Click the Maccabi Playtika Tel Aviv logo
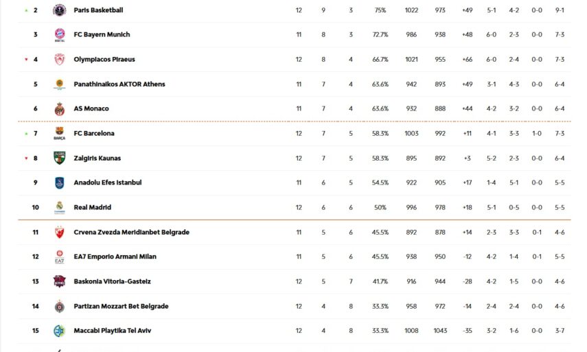The image size is (587, 352). pyautogui.click(x=59, y=331)
